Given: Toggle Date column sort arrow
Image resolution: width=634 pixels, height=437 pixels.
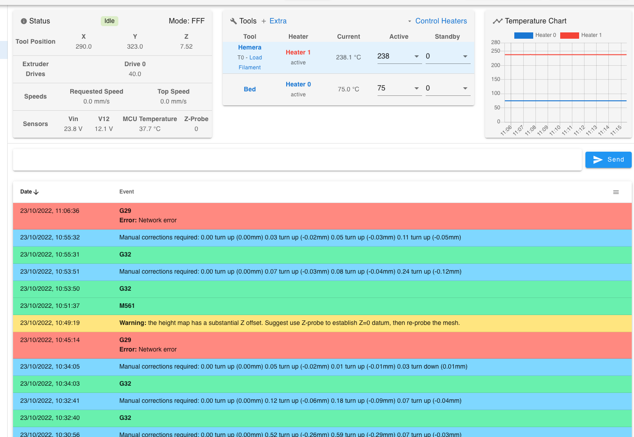Looking at the screenshot, I should coord(36,192).
